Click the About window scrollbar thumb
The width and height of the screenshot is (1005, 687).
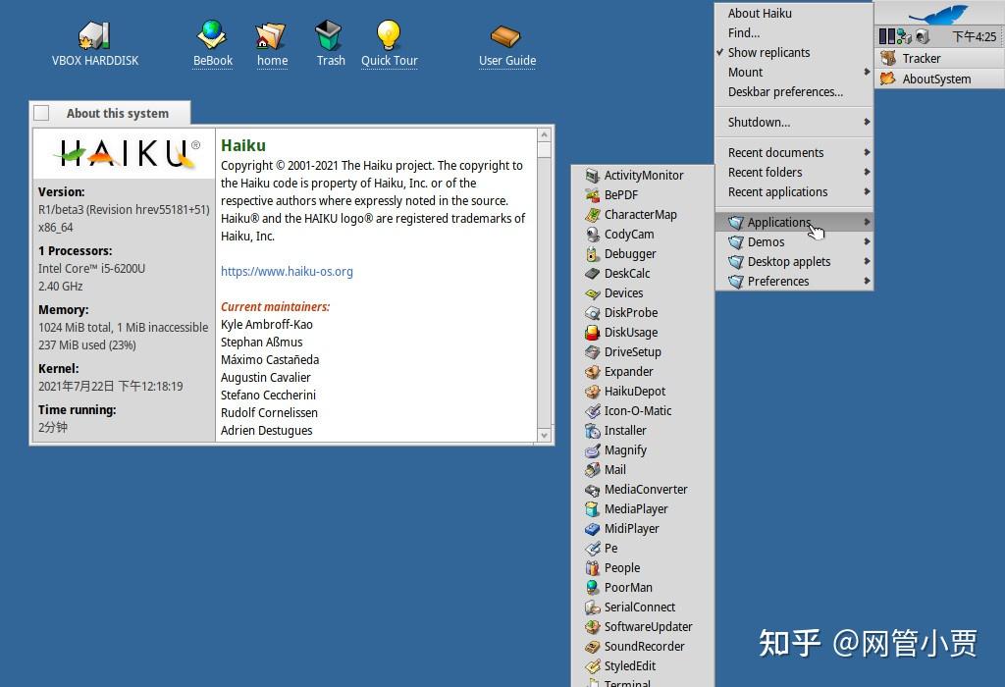tap(544, 150)
